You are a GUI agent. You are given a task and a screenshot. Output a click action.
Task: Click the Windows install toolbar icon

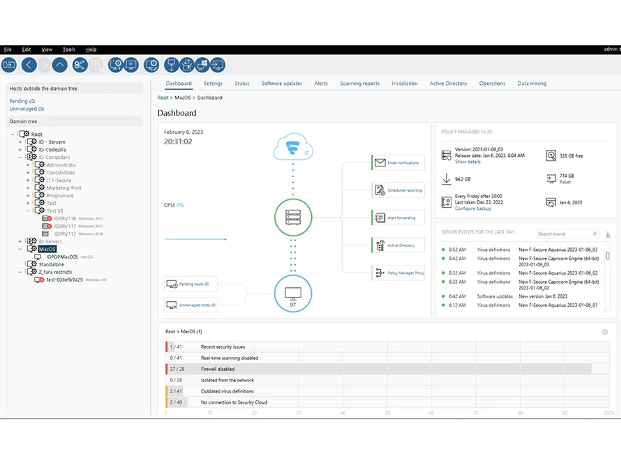pos(202,65)
